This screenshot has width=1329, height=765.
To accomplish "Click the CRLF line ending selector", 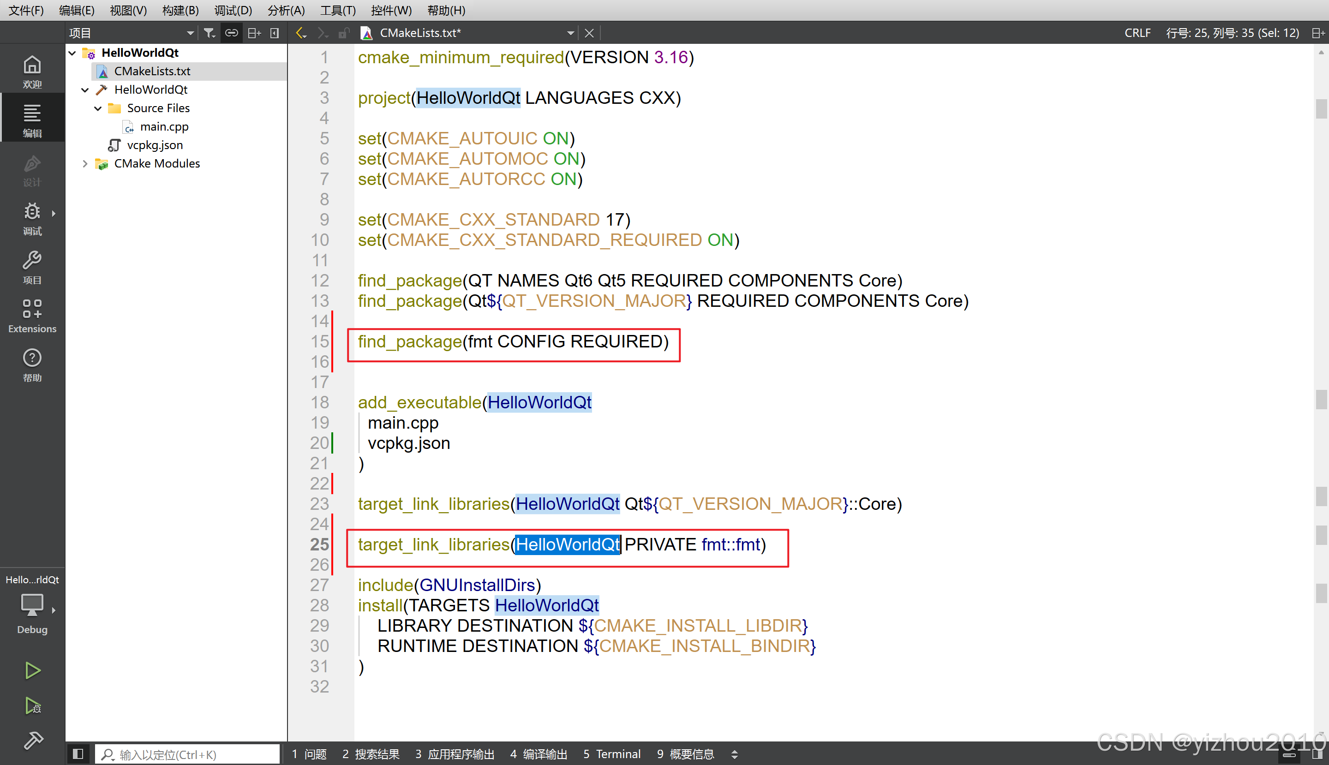I will [1137, 33].
